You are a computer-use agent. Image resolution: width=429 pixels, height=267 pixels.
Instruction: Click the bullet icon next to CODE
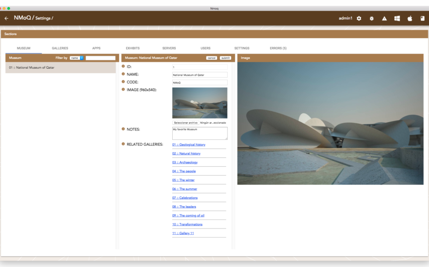click(123, 82)
